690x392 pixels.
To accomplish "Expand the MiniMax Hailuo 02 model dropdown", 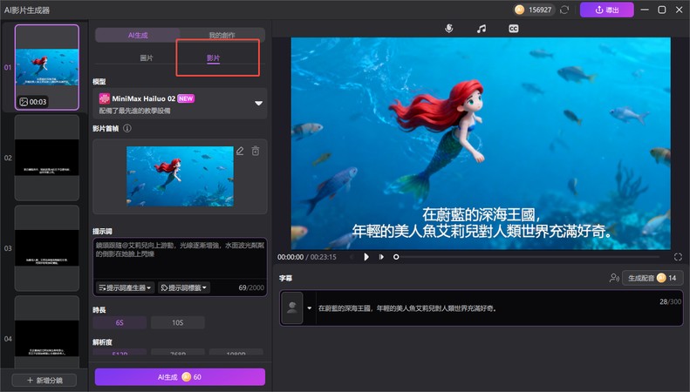I will point(258,104).
